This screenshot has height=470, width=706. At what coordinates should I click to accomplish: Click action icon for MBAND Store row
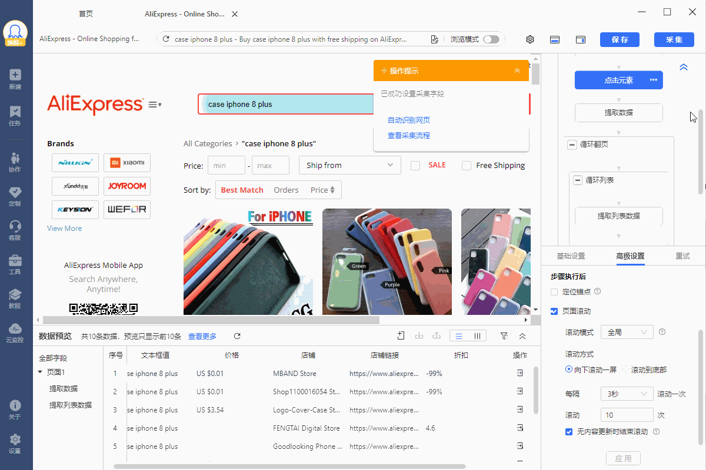pyautogui.click(x=520, y=374)
